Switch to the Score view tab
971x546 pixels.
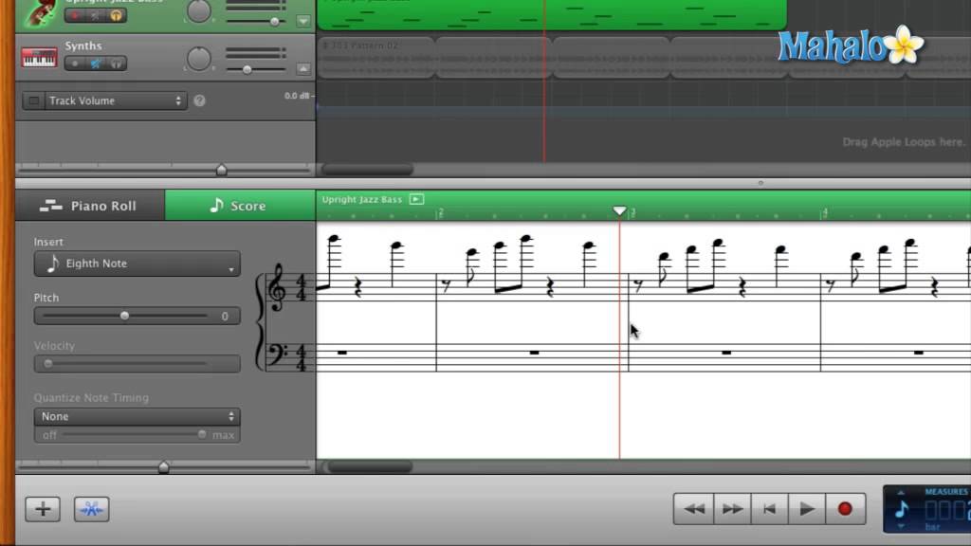[240, 206]
